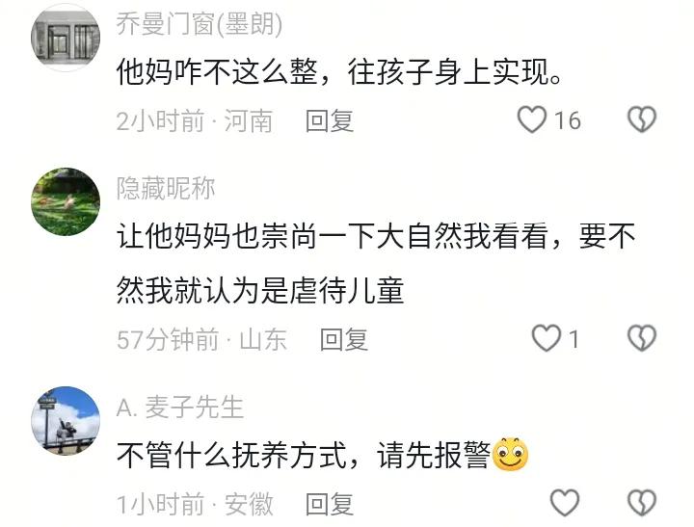The width and height of the screenshot is (694, 527).
Task: Open A. 麦子先生's blue sky avatar
Action: click(x=66, y=420)
